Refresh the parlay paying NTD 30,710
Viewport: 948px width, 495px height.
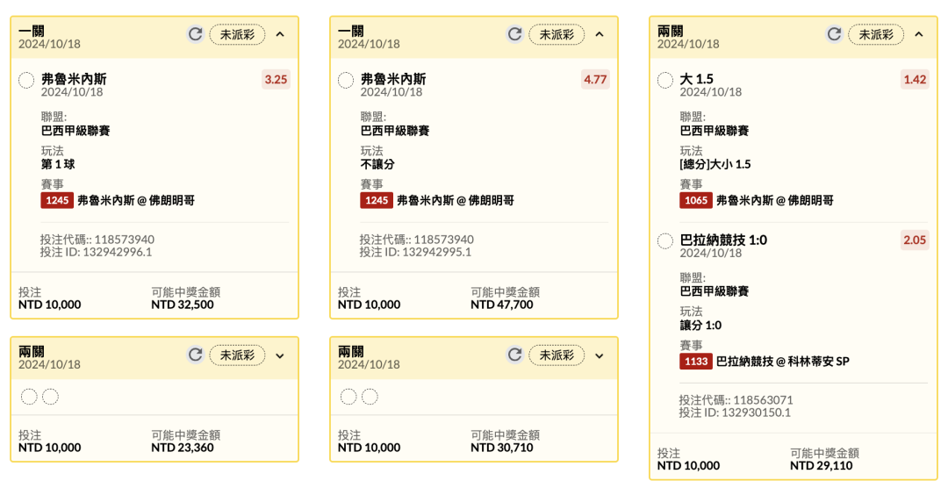[x=515, y=355]
